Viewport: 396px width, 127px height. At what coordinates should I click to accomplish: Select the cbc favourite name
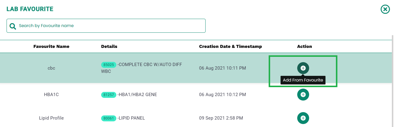51,68
